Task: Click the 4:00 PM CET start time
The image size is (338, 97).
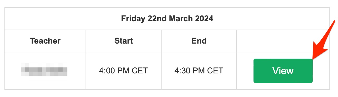Action: click(x=123, y=71)
